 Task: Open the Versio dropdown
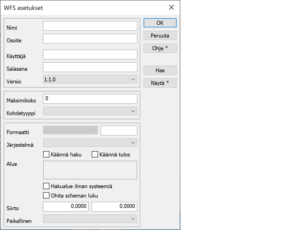pos(90,79)
